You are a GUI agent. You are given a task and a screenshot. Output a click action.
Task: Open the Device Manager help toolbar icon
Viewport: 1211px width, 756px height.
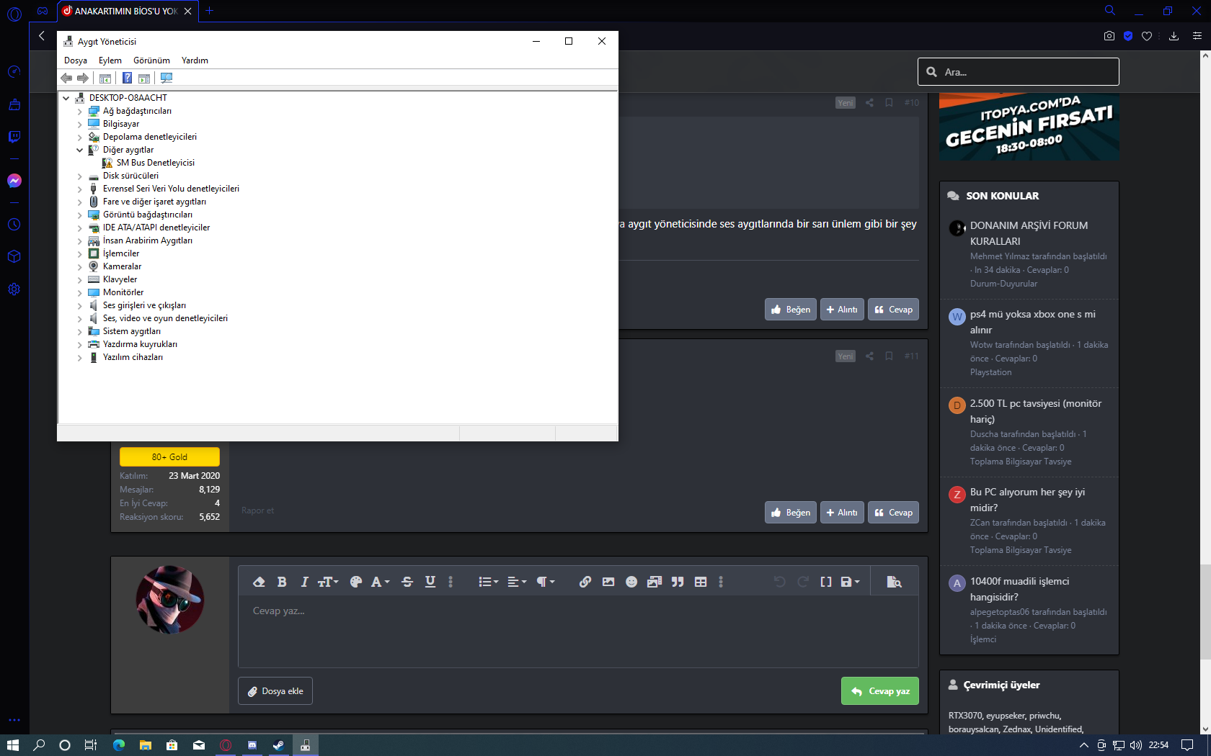[x=127, y=78]
